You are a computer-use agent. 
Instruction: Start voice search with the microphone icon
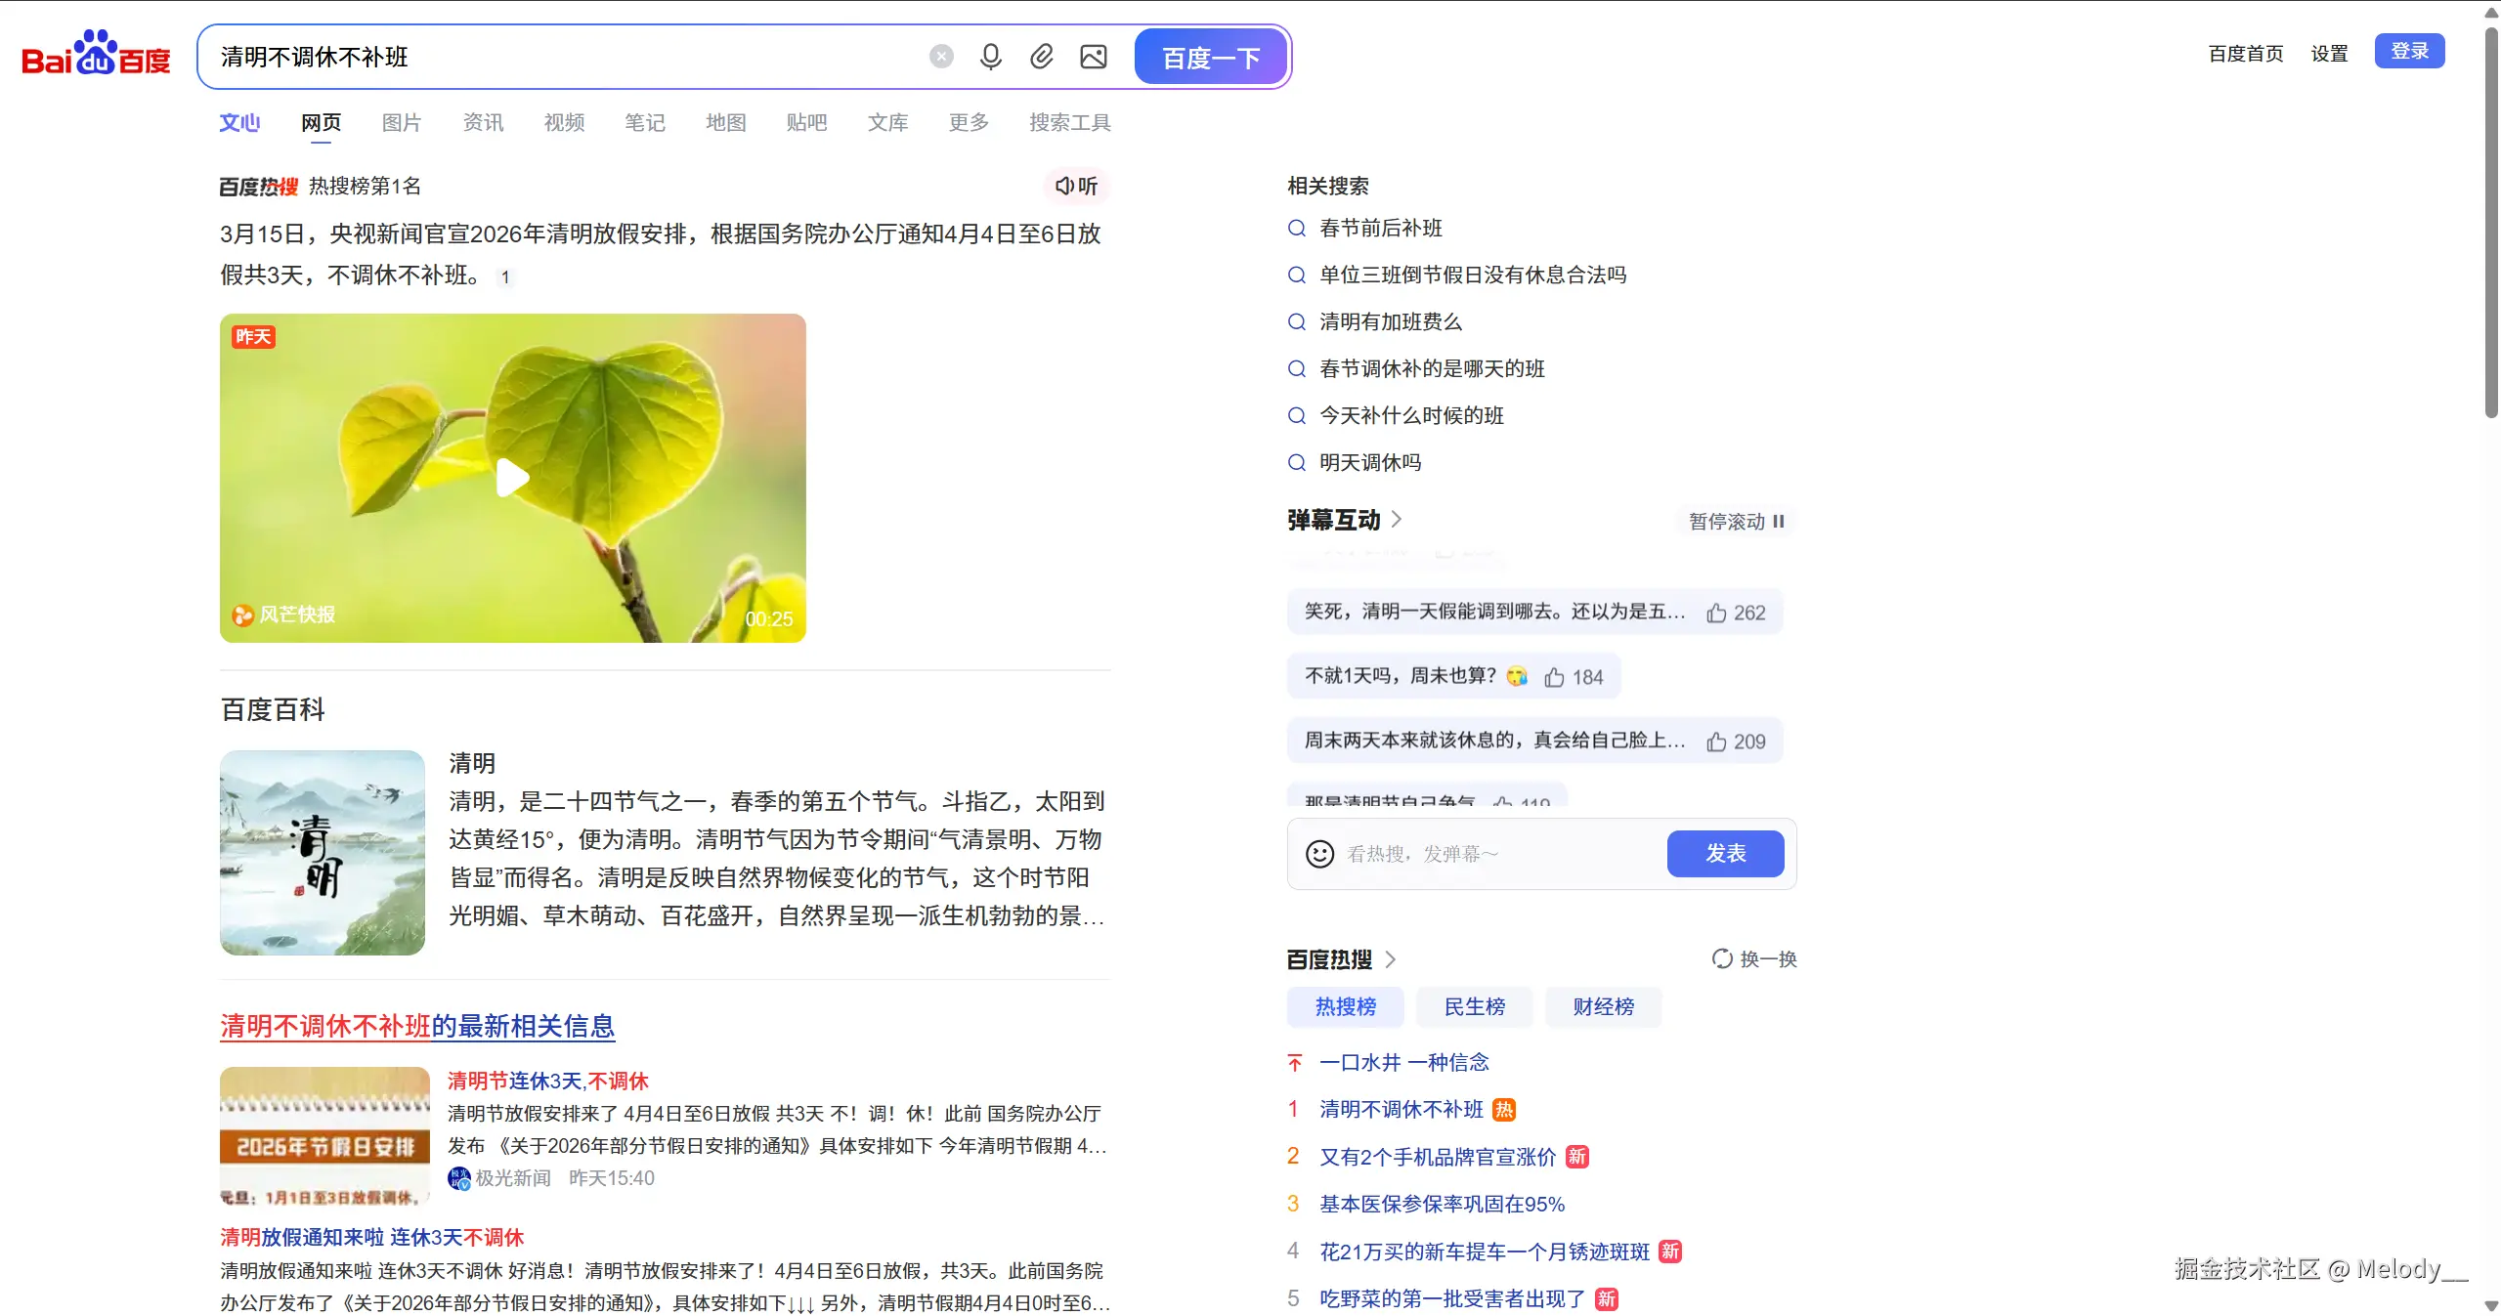click(990, 56)
